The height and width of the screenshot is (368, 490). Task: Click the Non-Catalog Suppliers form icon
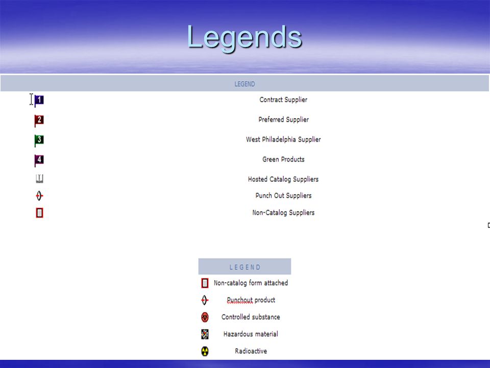39,213
